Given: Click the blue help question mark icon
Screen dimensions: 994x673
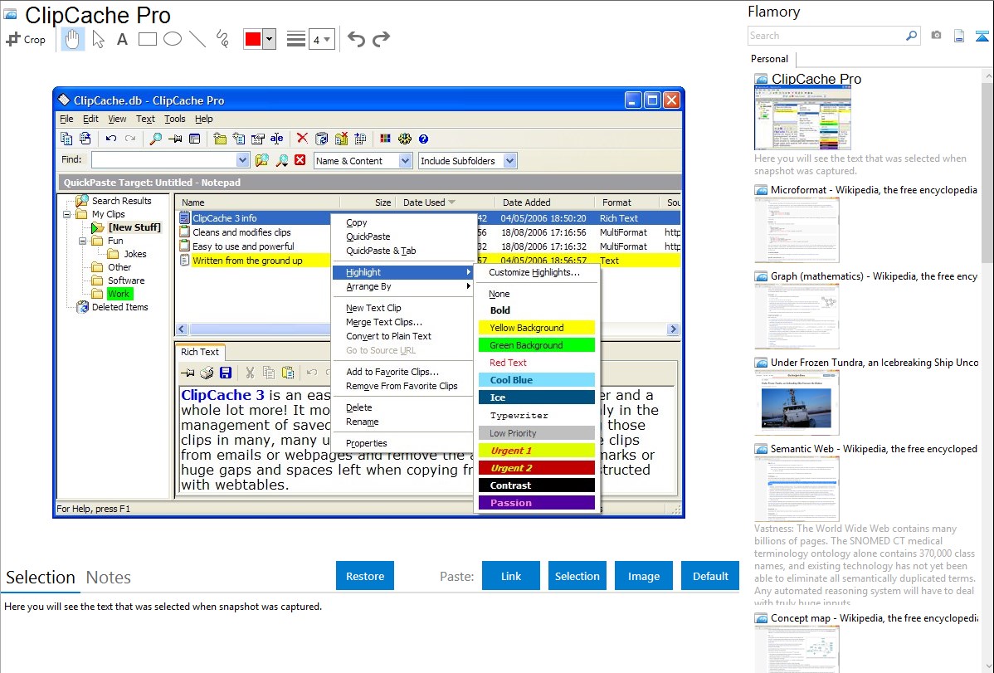Looking at the screenshot, I should (x=423, y=139).
